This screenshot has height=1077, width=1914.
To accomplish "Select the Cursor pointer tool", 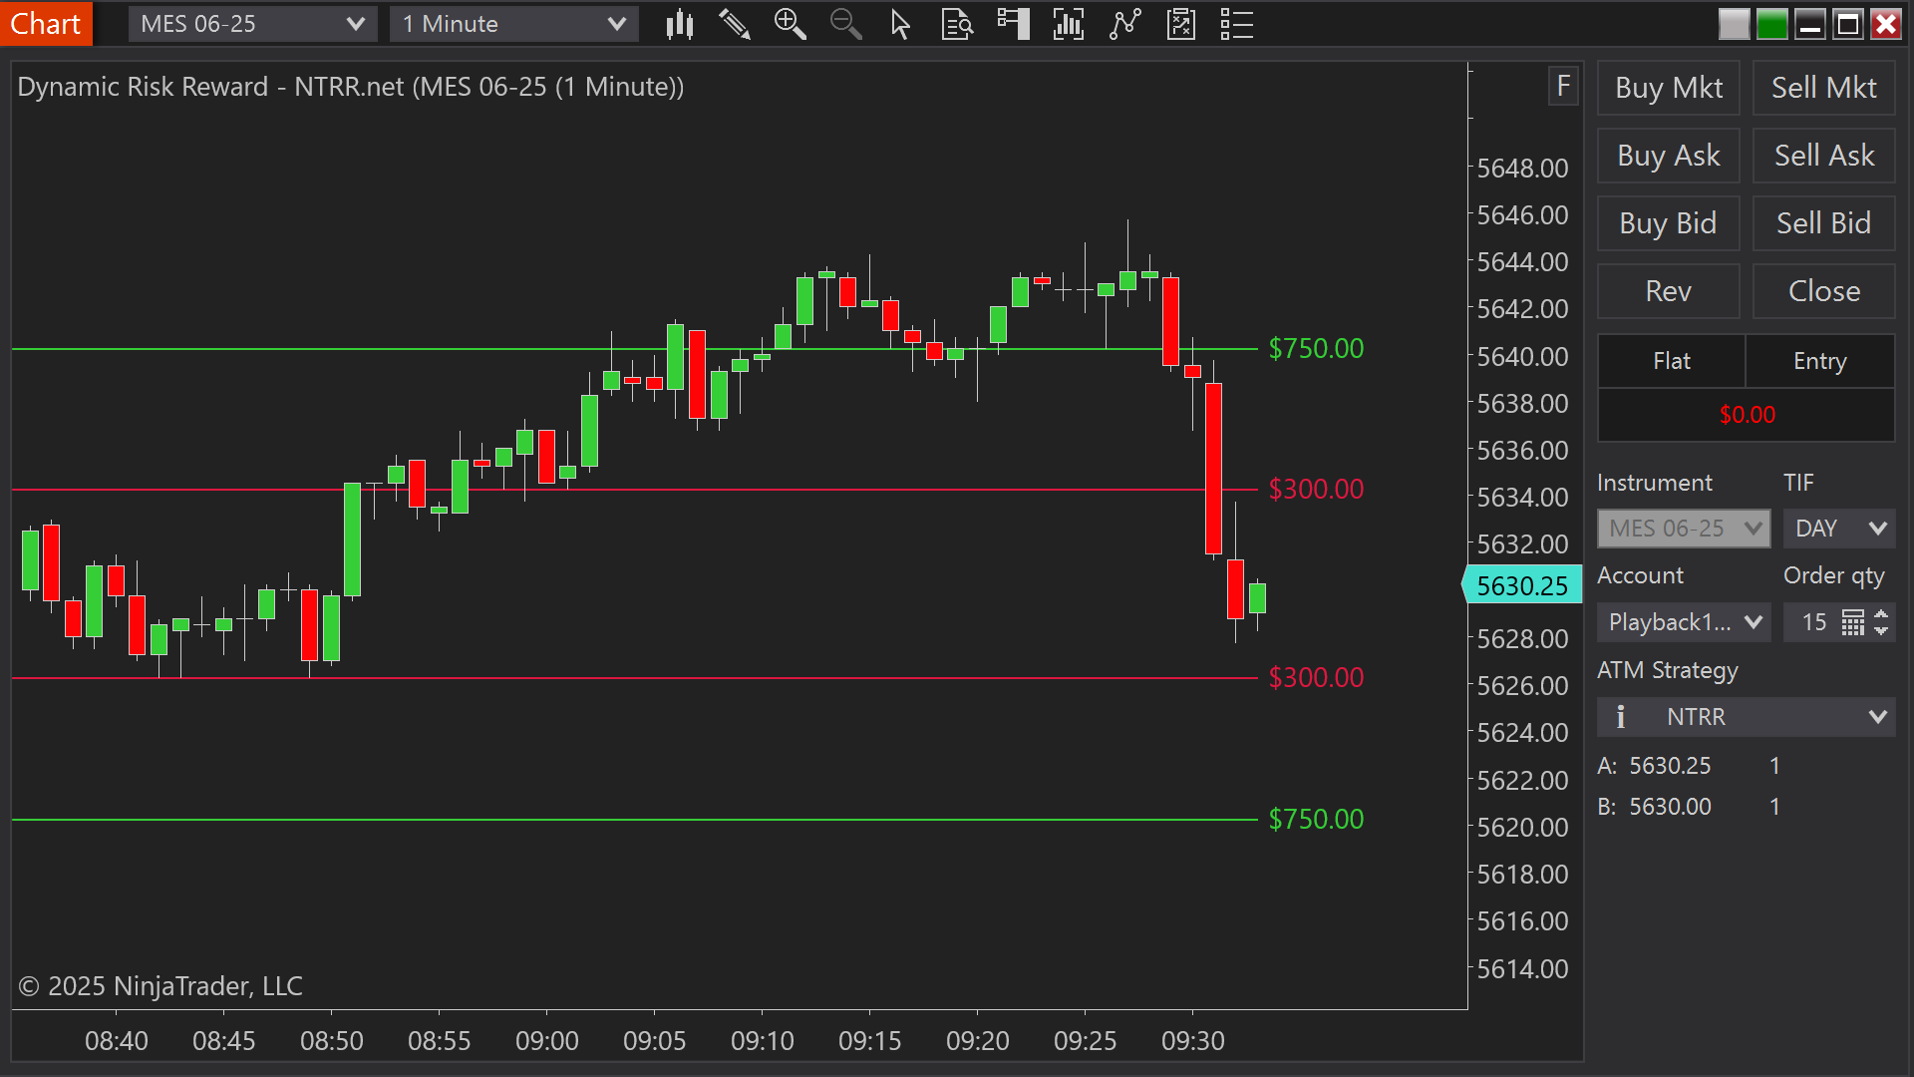I will click(900, 24).
